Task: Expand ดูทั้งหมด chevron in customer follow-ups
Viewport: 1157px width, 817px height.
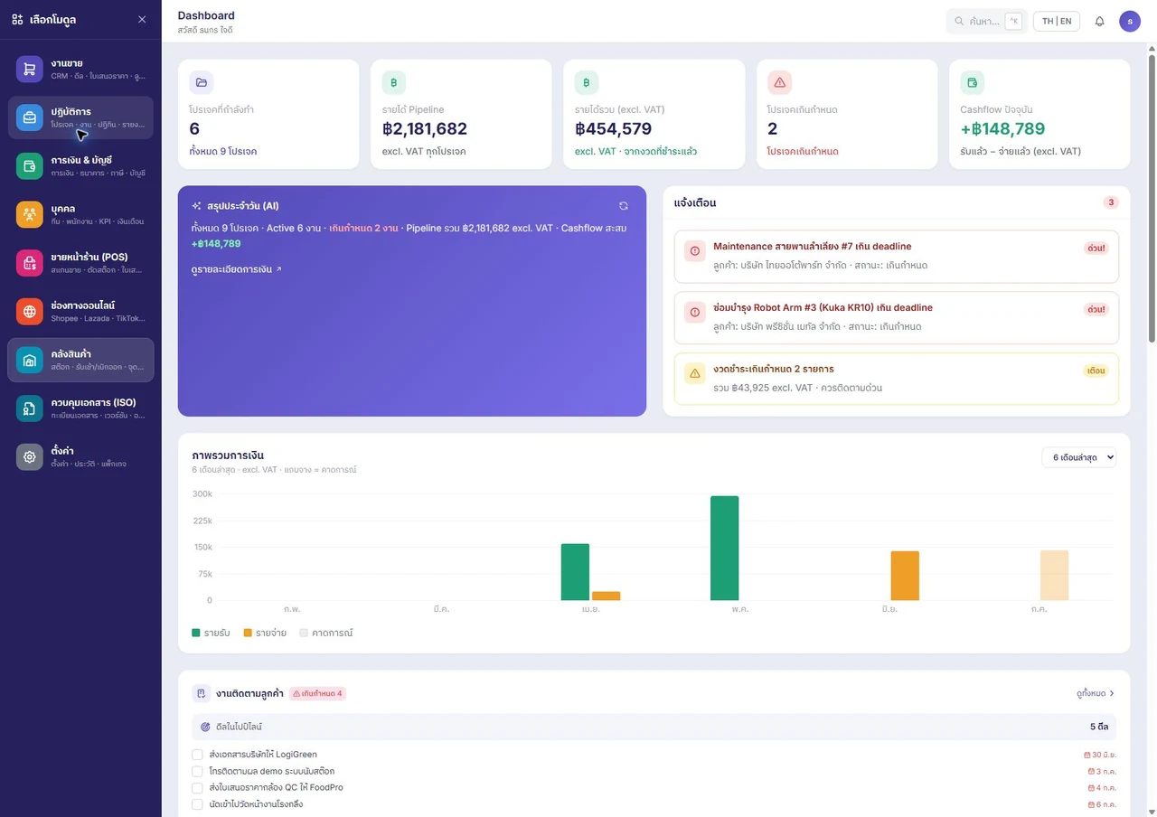Action: 1112,693
